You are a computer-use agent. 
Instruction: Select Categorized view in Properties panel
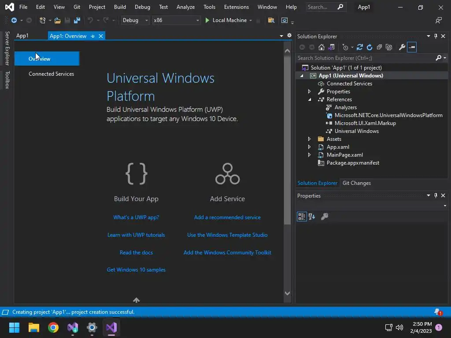coord(301,217)
